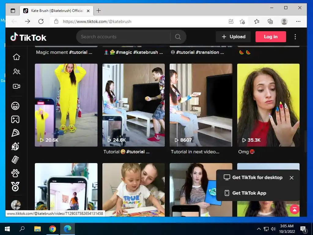Click the browser address bar URL
Screen dimensions: 313x235
click(97, 21)
